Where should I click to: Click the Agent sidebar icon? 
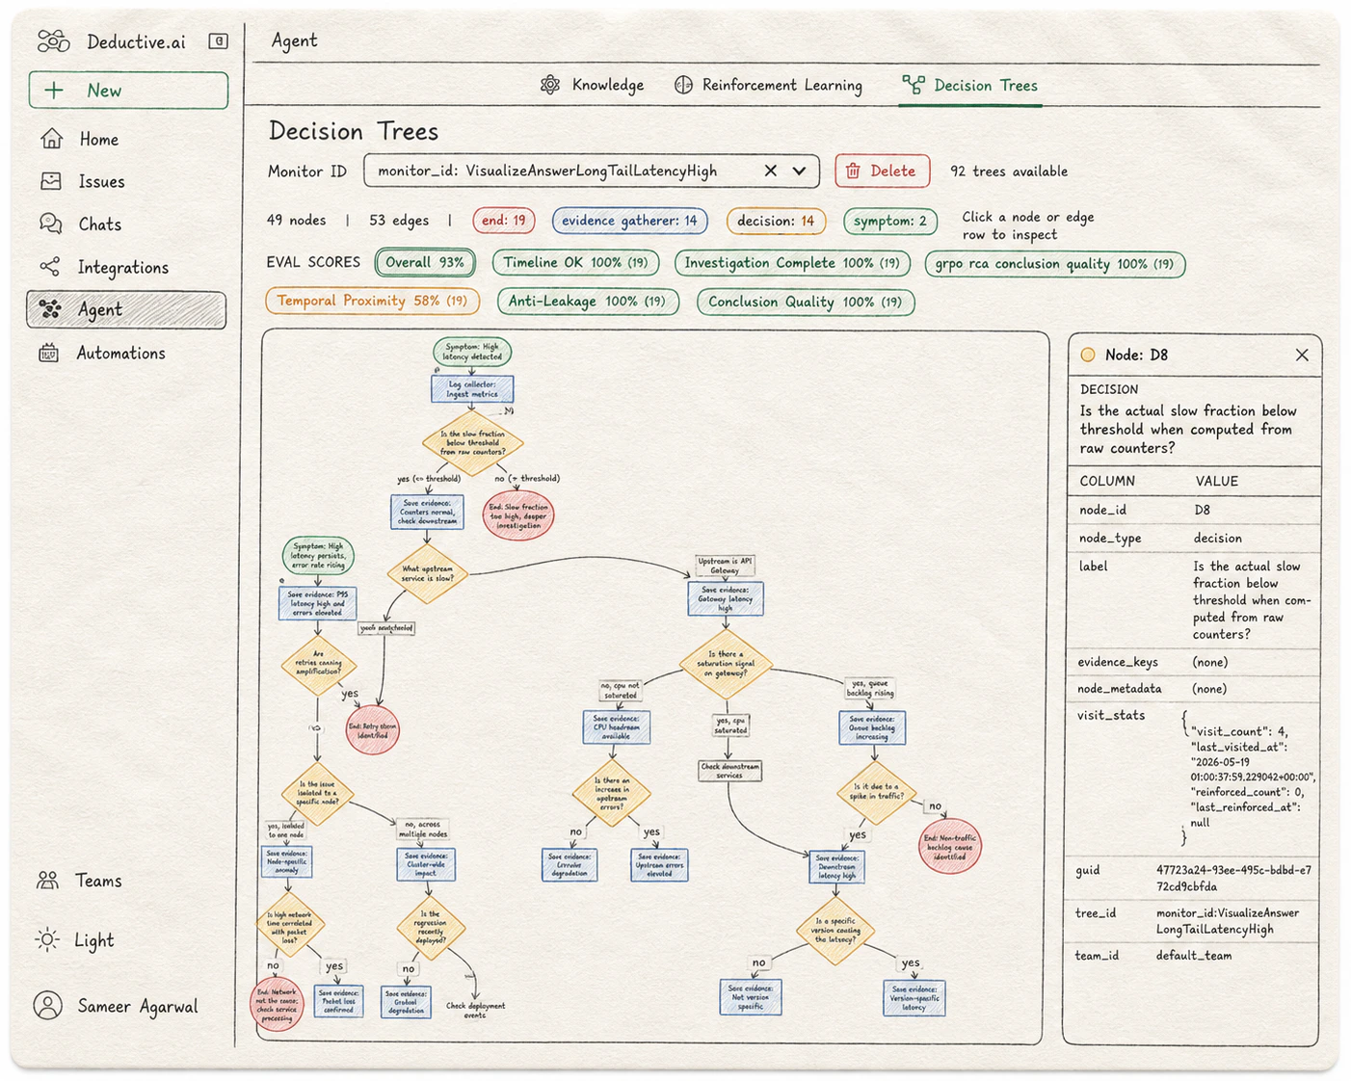[x=50, y=309]
